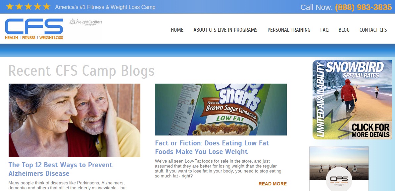395x191 pixels.
Task: Open the Contact CFS page
Action: 373,30
